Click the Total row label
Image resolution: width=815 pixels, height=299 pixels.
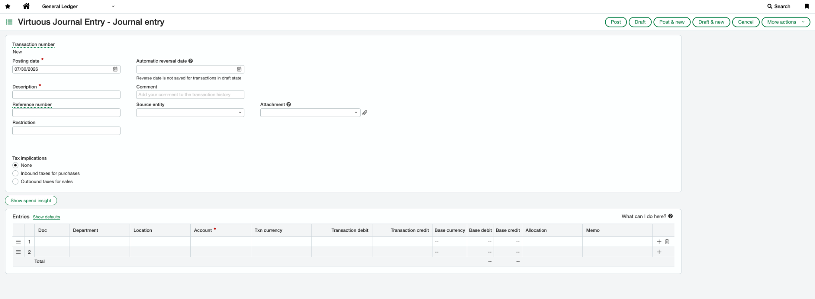point(39,261)
